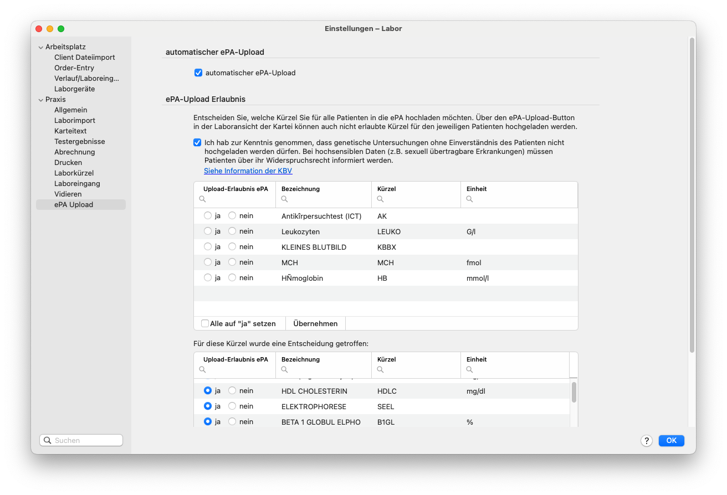Select 'ja' for Leukozyten
This screenshot has width=727, height=495.
click(x=208, y=231)
